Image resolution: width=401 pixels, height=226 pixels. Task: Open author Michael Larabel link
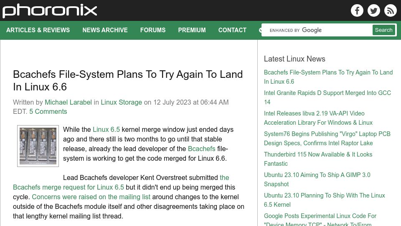pyautogui.click(x=68, y=102)
